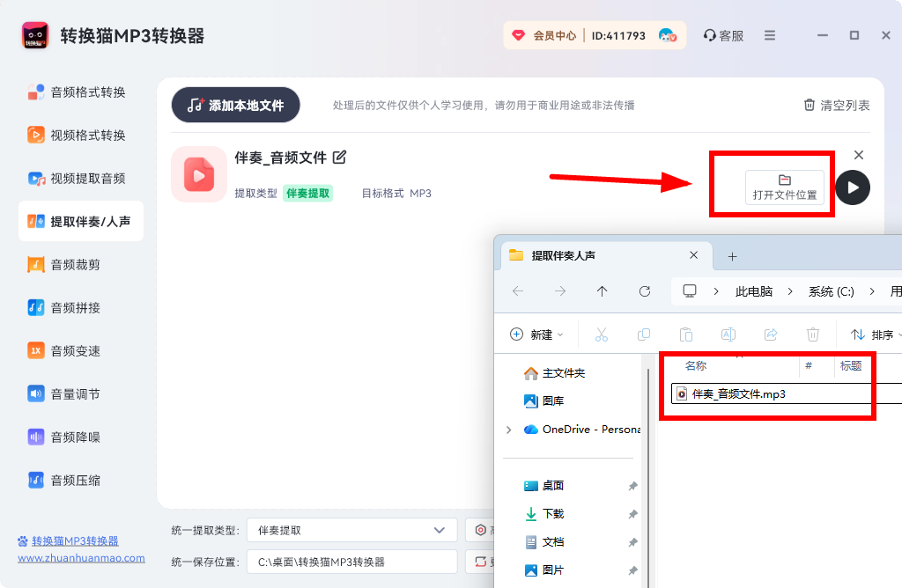Image resolution: width=902 pixels, height=588 pixels.
Task: Clear the list with 清空列表
Action: (x=837, y=105)
